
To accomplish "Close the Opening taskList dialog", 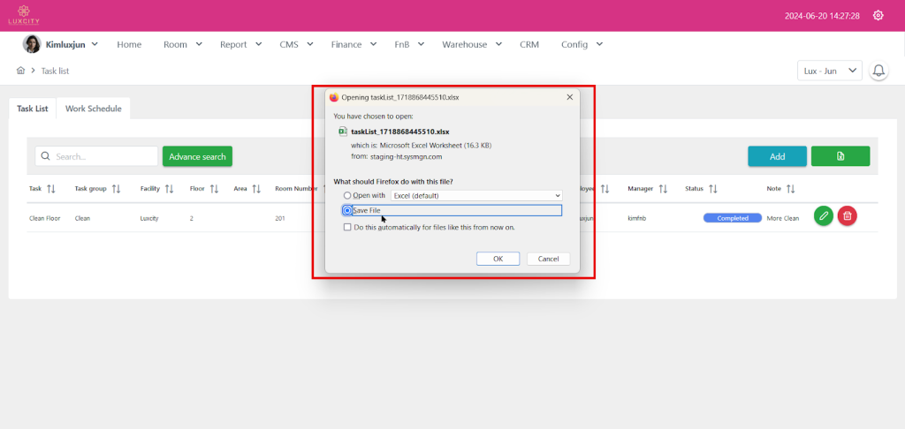I will pyautogui.click(x=569, y=97).
